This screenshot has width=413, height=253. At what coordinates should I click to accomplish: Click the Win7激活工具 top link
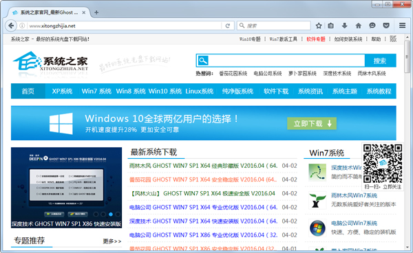pyautogui.click(x=284, y=39)
